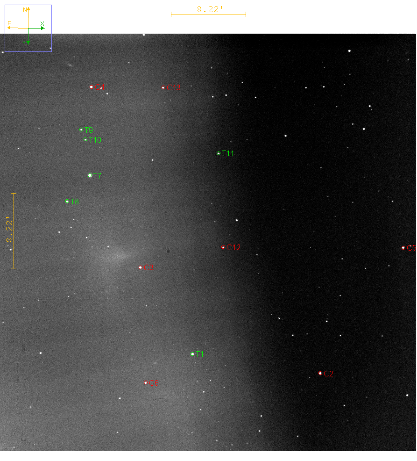Select the T9 aperture marker

[81, 130]
